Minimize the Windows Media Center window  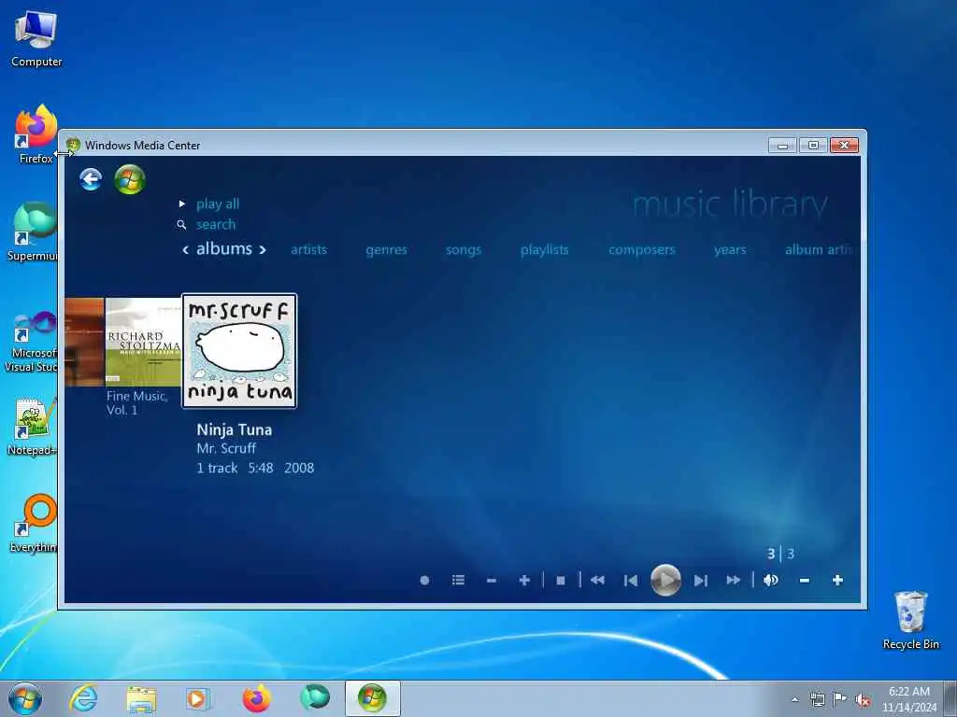click(782, 145)
